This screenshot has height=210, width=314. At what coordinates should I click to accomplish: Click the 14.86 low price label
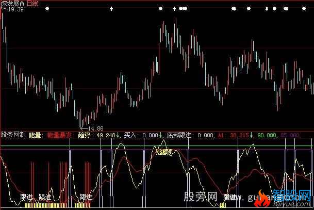(95, 128)
